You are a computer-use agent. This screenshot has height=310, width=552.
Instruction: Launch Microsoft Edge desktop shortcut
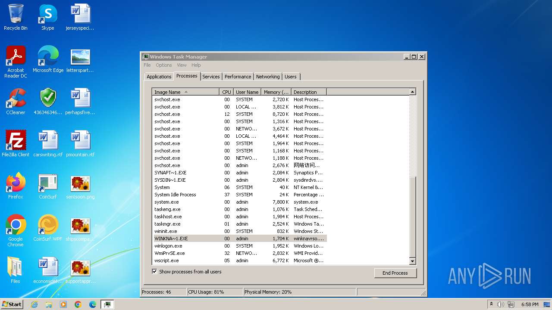48,59
